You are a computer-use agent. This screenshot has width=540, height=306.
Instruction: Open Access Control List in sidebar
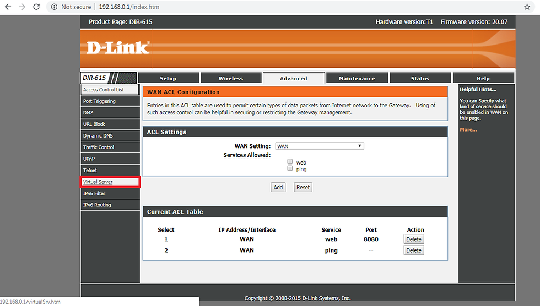tap(110, 90)
